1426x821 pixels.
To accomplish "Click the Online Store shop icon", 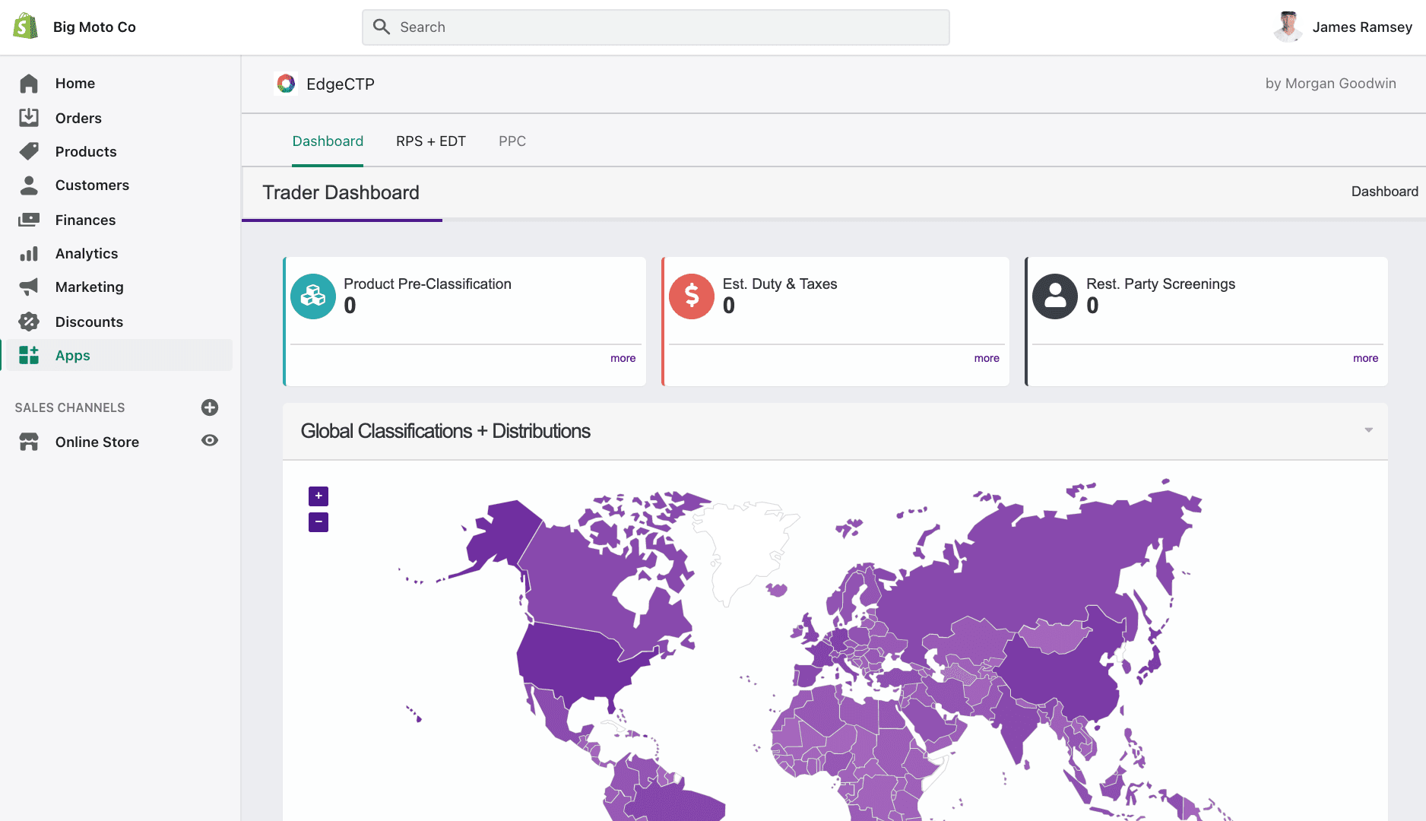I will coord(29,442).
